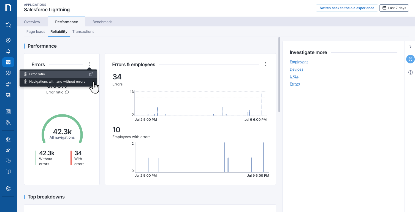Open the Last 7 days date picker

(x=394, y=8)
